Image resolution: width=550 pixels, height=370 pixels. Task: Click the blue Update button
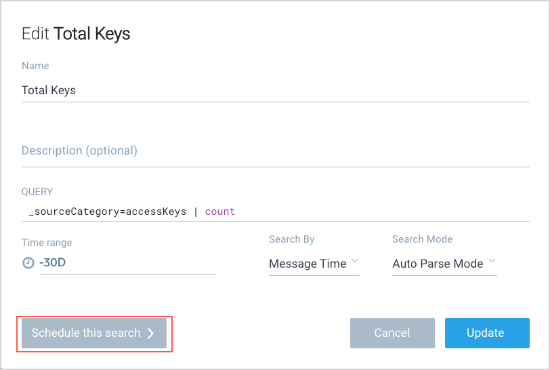[x=486, y=333]
